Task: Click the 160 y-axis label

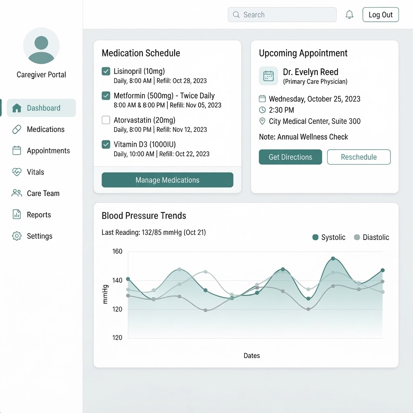Action: click(117, 251)
